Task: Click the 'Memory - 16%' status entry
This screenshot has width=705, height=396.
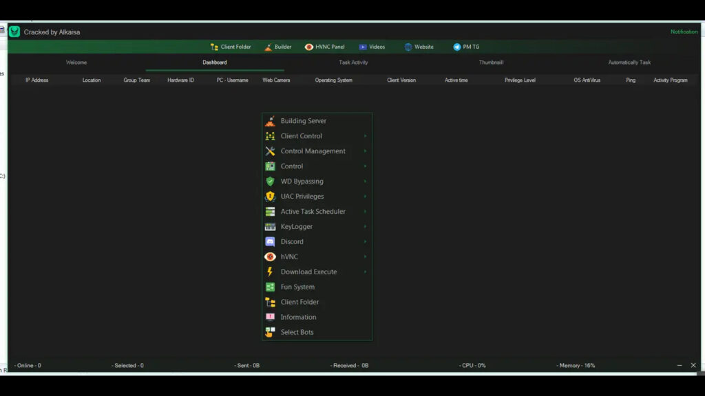Action: pos(576,366)
